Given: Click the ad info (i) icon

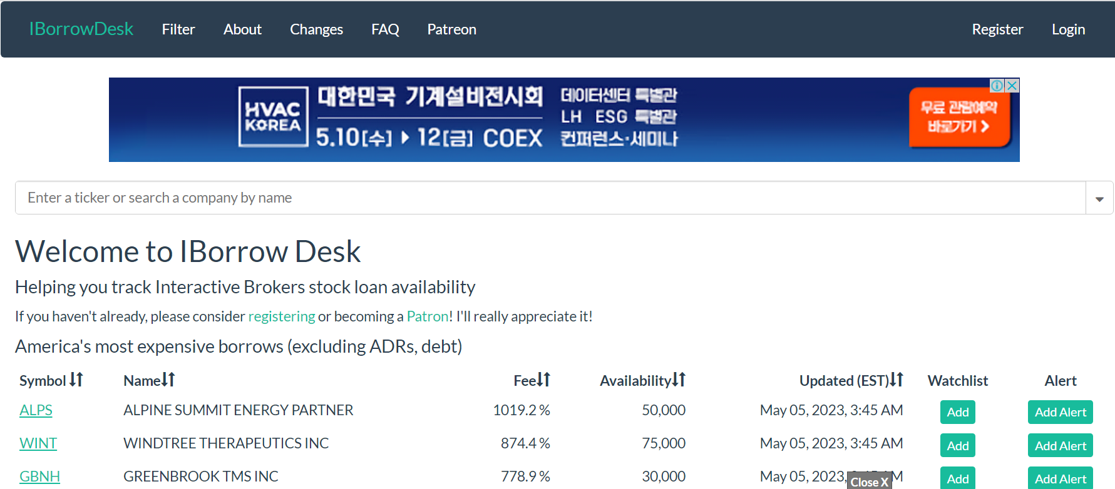Looking at the screenshot, I should pos(997,86).
